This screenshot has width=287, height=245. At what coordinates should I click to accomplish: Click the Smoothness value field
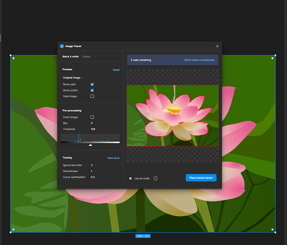(92, 171)
